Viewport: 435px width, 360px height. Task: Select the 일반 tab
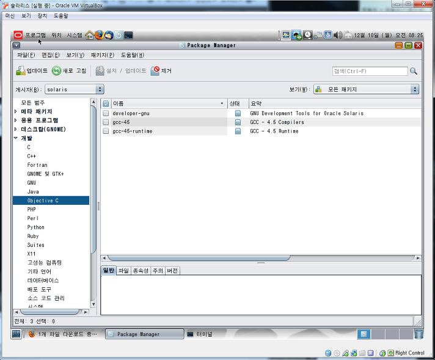pyautogui.click(x=109, y=270)
